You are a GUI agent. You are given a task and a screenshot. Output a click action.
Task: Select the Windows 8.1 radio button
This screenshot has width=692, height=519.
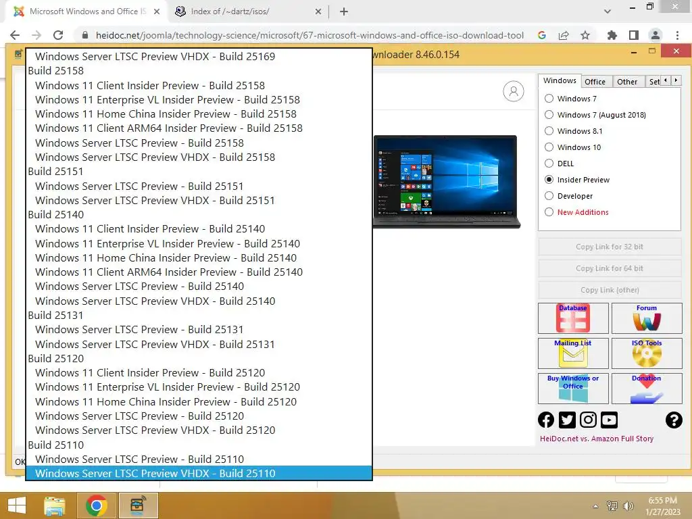[x=549, y=131]
